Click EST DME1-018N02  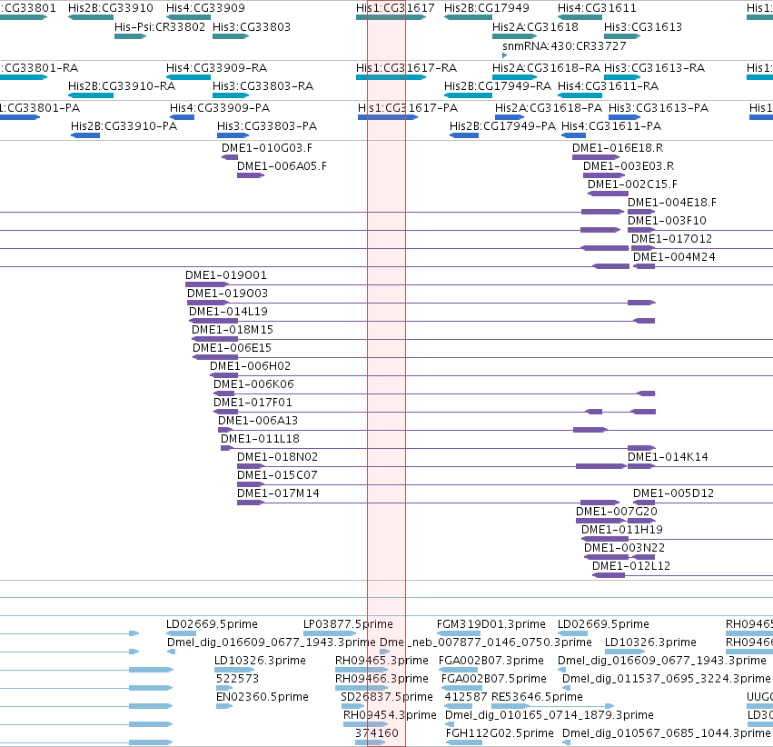pyautogui.click(x=251, y=466)
